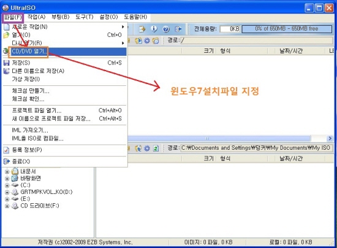Open the 도구(T) menu
This screenshot has width=337, height=248.
pos(85,17)
